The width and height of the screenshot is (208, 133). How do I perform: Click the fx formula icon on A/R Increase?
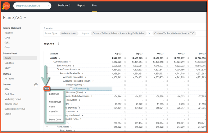point(88,89)
